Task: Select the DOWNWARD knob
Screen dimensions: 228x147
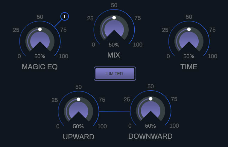Action: click(151, 110)
